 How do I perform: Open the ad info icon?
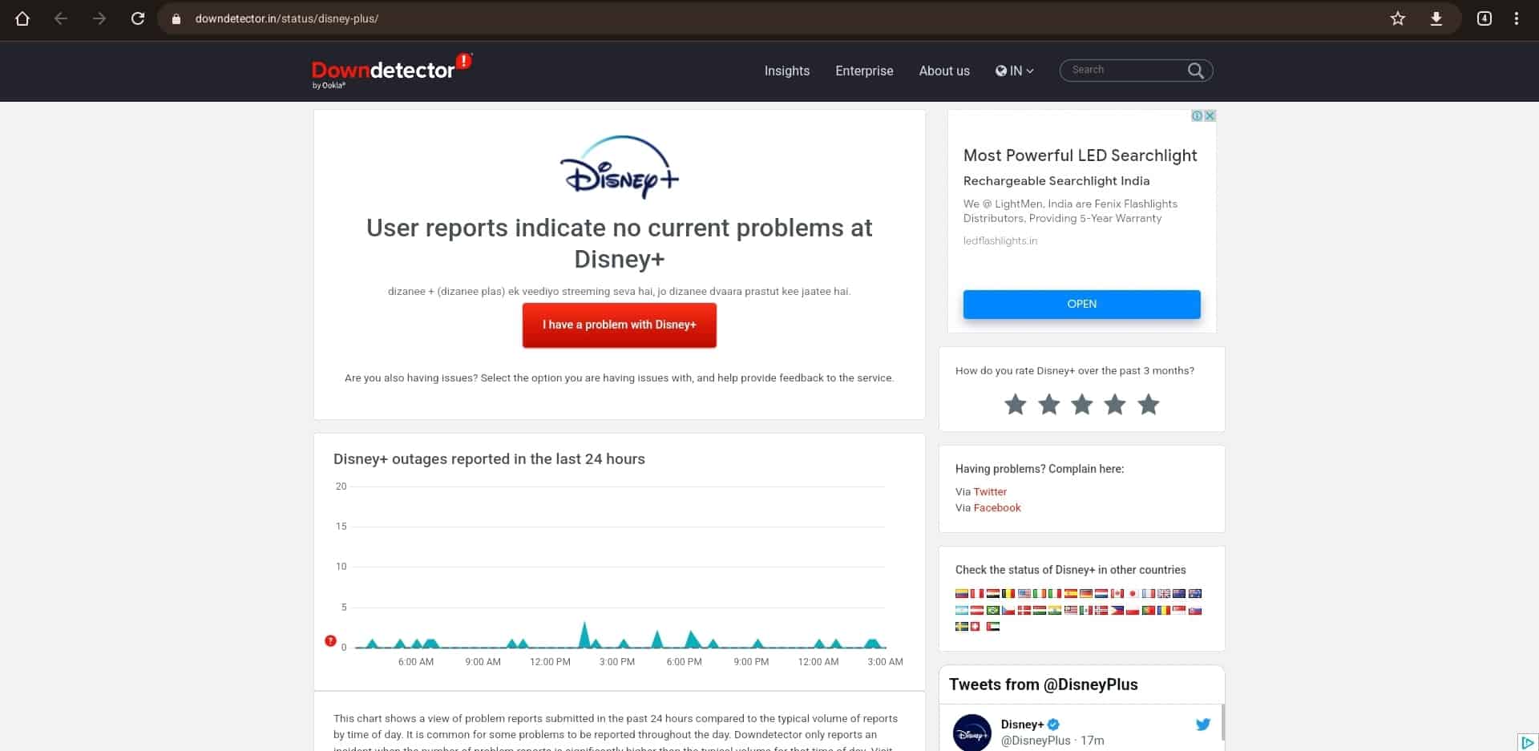1197,116
